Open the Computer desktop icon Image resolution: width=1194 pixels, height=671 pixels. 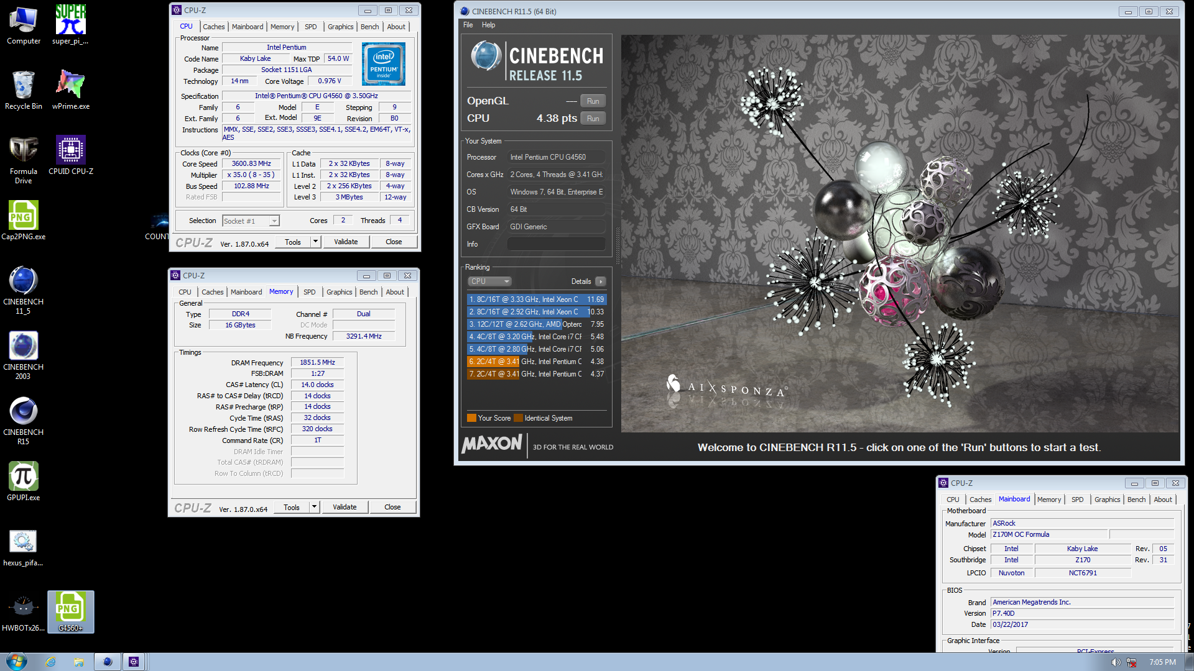(x=24, y=25)
